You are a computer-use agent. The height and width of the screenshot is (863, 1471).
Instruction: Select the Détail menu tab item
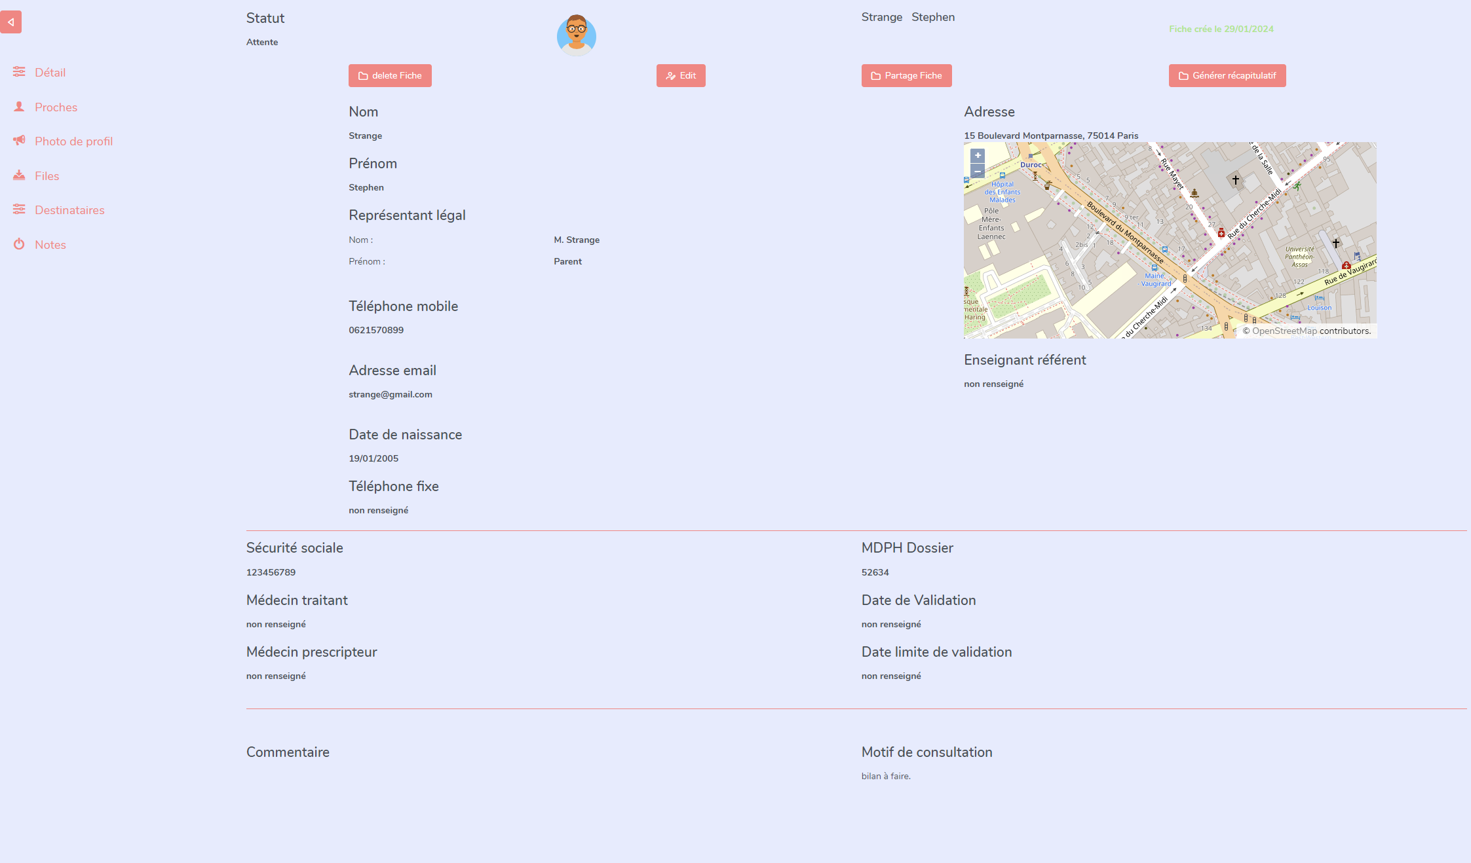pos(49,72)
